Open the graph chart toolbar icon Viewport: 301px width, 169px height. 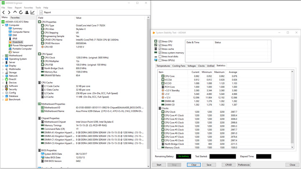[x=33, y=13]
